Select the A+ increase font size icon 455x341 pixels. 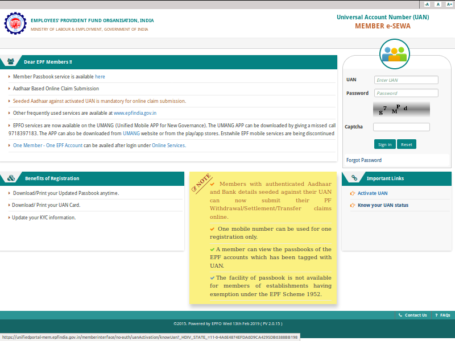449,5
